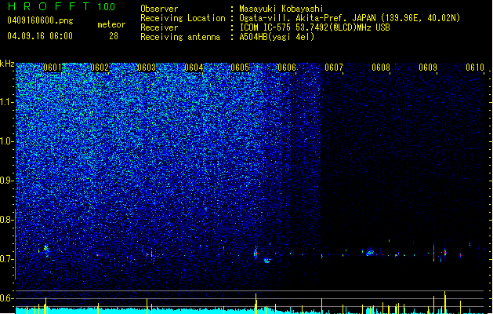Image resolution: width=493 pixels, height=314 pixels.
Task: Click the Receiving antenna label
Action: 180,37
